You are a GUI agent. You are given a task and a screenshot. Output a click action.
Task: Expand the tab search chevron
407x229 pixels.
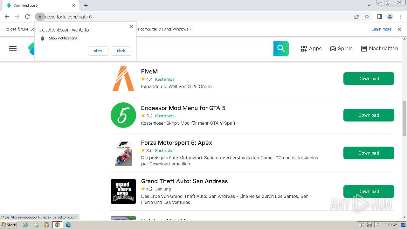[369, 5]
